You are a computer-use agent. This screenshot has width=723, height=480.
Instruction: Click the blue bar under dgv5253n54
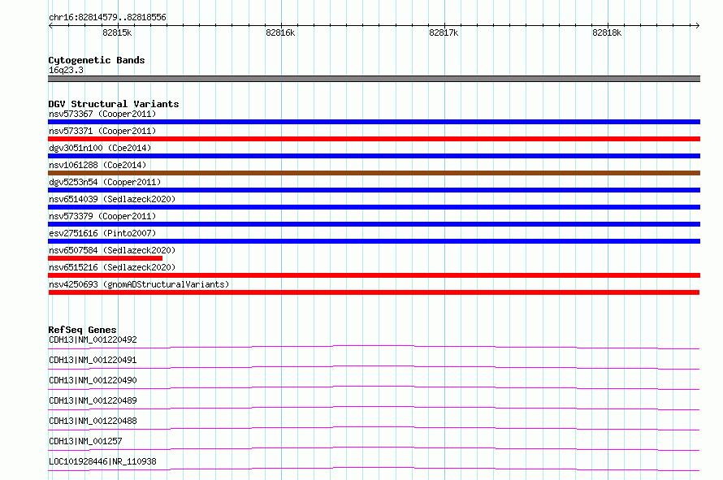[x=374, y=190]
